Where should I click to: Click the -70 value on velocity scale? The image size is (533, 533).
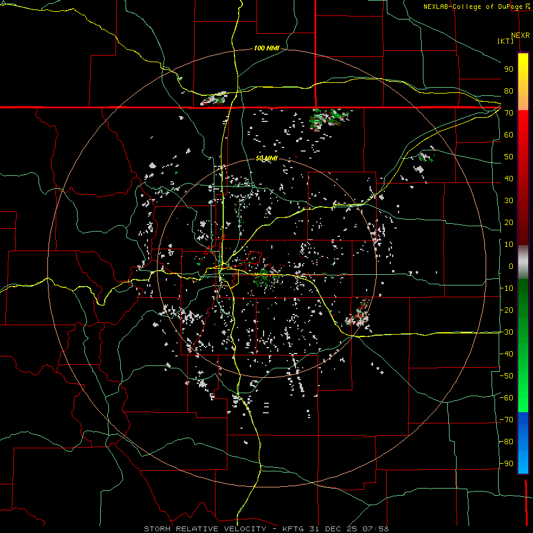pyautogui.click(x=506, y=420)
